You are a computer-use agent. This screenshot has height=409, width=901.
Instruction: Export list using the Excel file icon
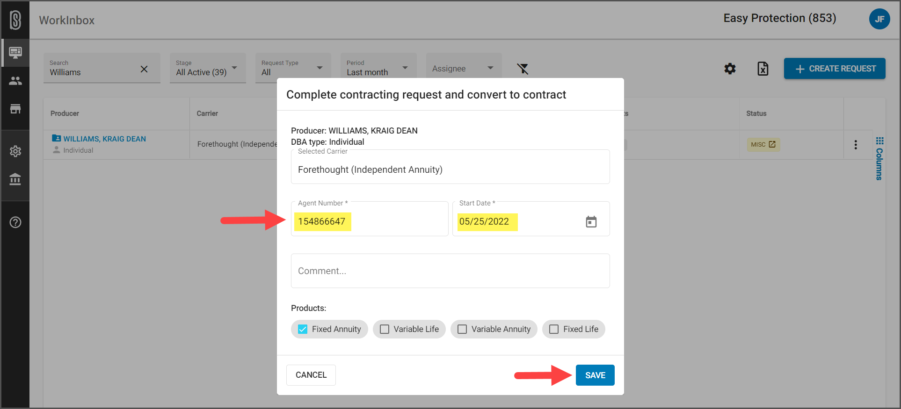pyautogui.click(x=763, y=69)
